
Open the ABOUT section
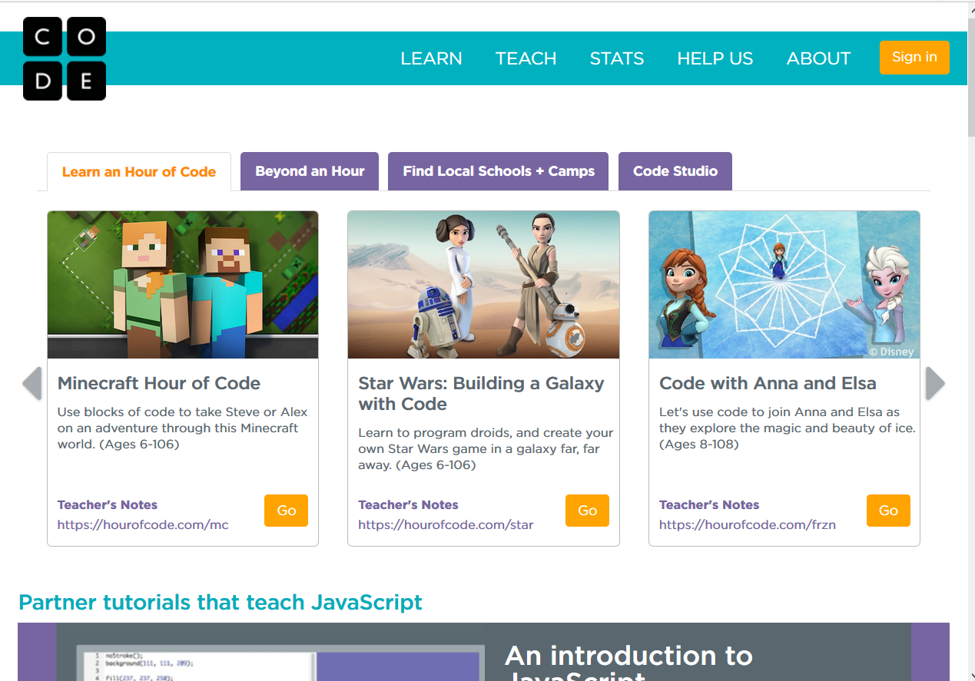pos(817,58)
